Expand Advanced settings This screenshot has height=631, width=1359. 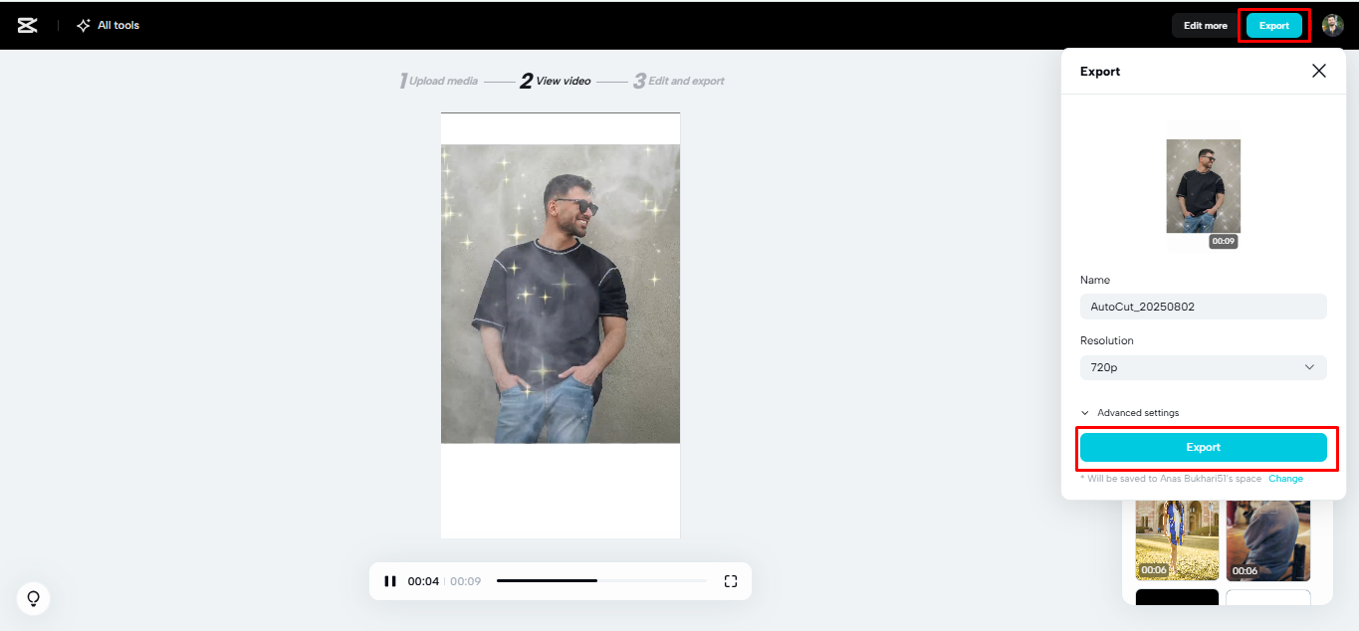[1130, 413]
